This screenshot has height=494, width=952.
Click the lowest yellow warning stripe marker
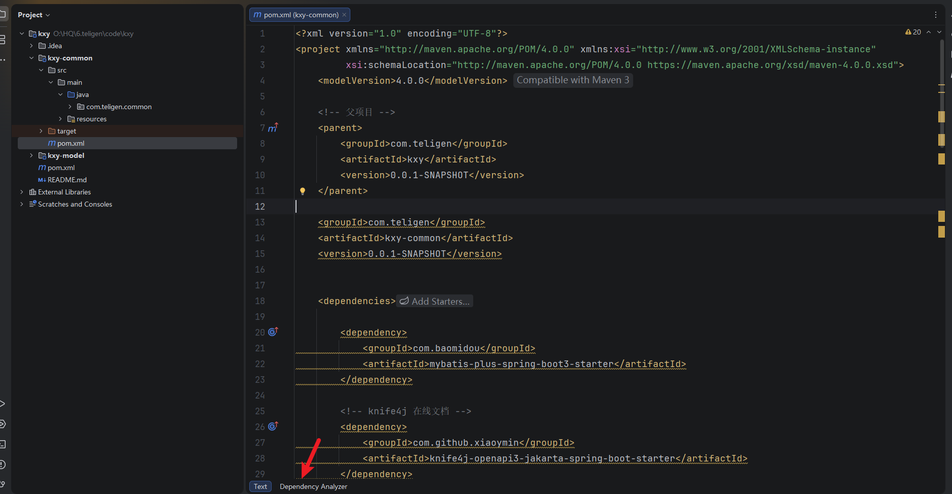tap(941, 232)
